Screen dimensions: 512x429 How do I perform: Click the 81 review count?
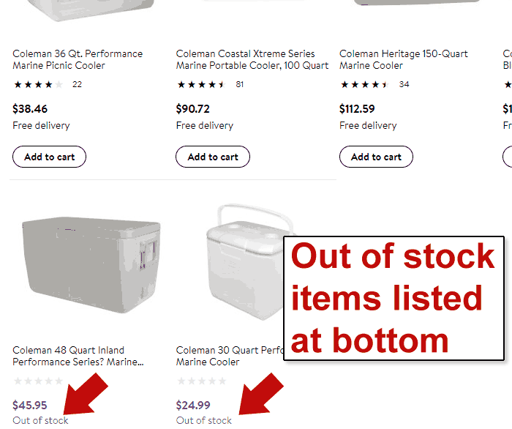click(x=240, y=84)
